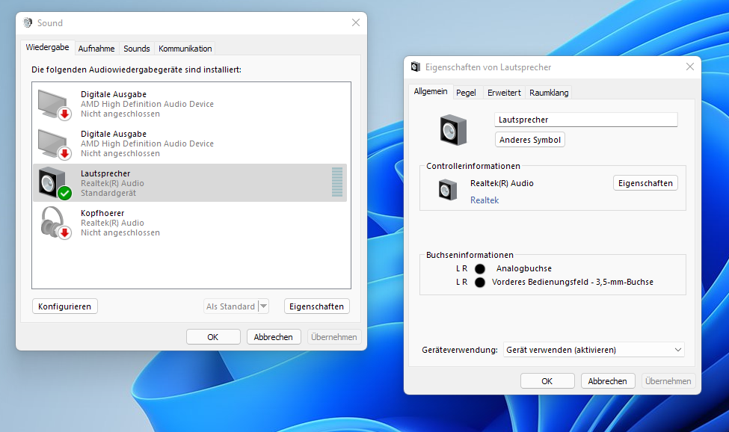This screenshot has width=729, height=432.
Task: Select the Allgemein tab
Action: point(431,91)
